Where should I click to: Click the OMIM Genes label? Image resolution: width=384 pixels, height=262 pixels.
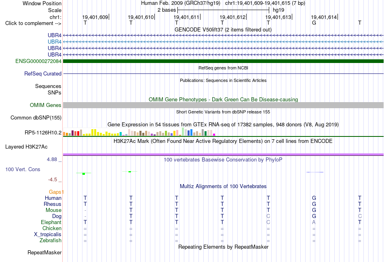(45, 105)
